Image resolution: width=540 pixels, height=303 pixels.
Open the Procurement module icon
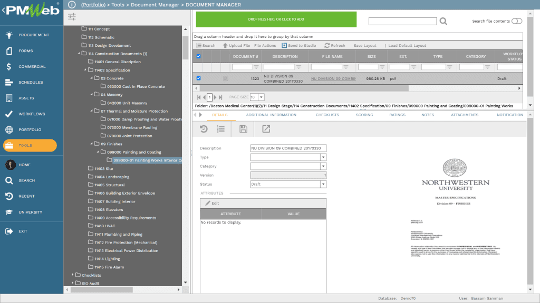[x=9, y=35]
